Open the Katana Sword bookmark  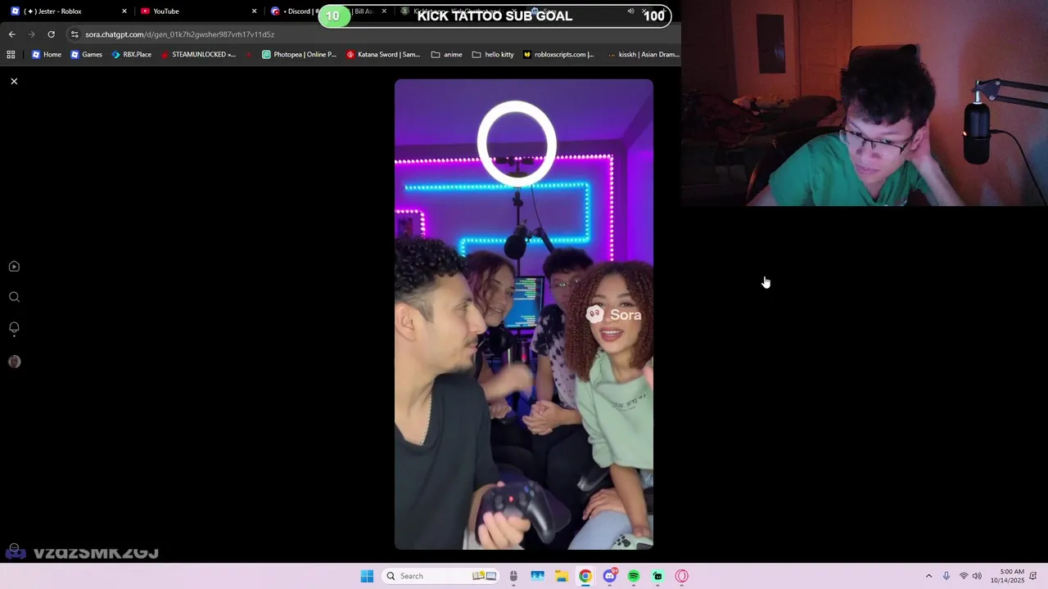point(383,55)
